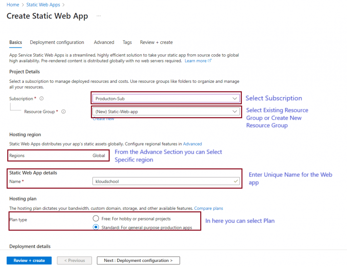Click the Name input field

pyautogui.click(x=163, y=181)
